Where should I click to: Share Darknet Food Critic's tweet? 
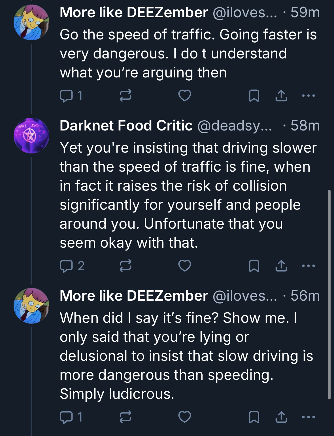(x=281, y=266)
